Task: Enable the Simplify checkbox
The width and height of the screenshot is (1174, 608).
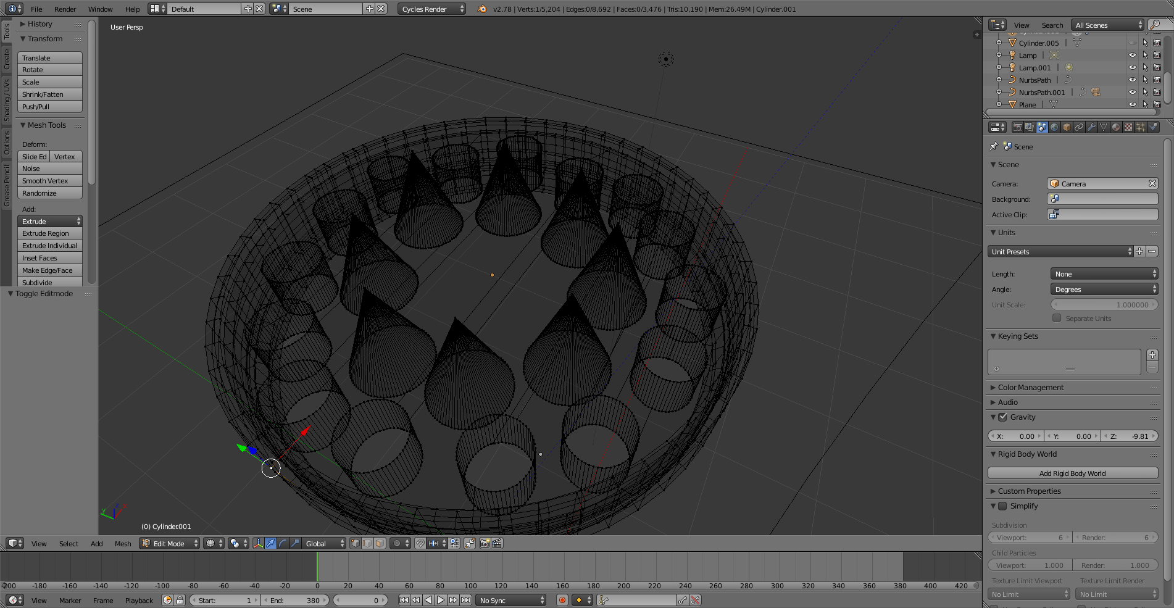Action: click(x=1003, y=506)
